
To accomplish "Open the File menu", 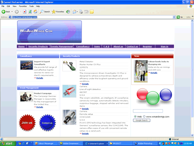I will point(3,6).
